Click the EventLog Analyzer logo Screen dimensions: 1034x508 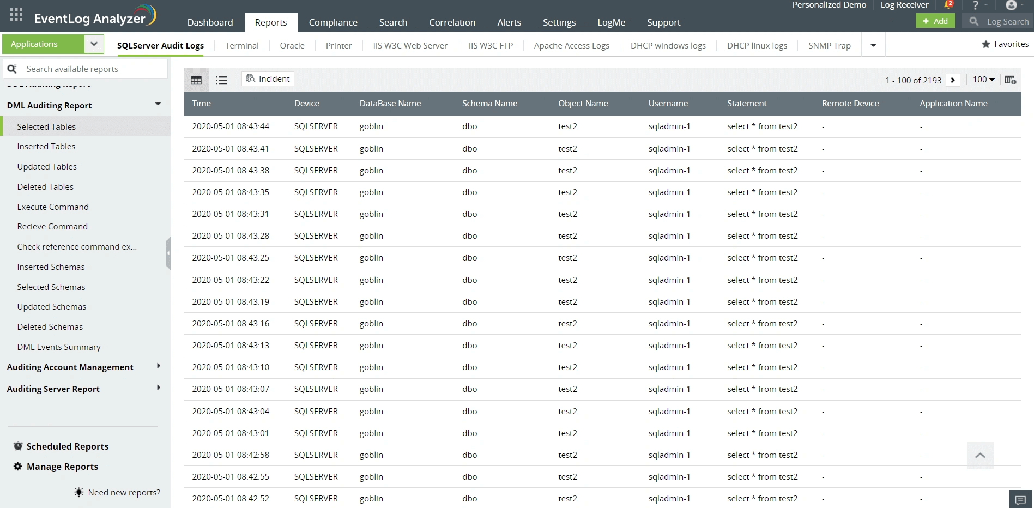[95, 16]
